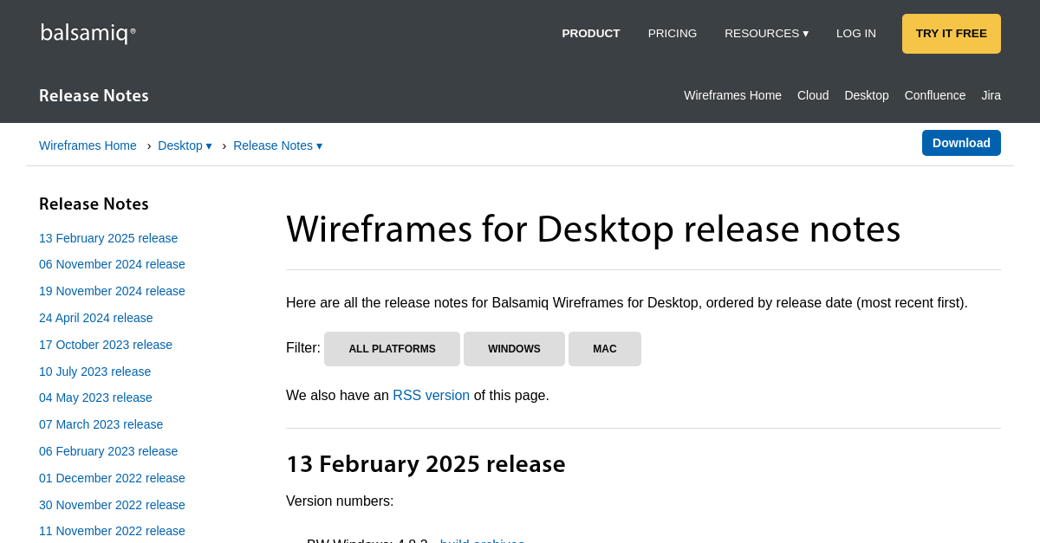
Task: Jump to 24 April 2024 release
Action: click(x=96, y=318)
